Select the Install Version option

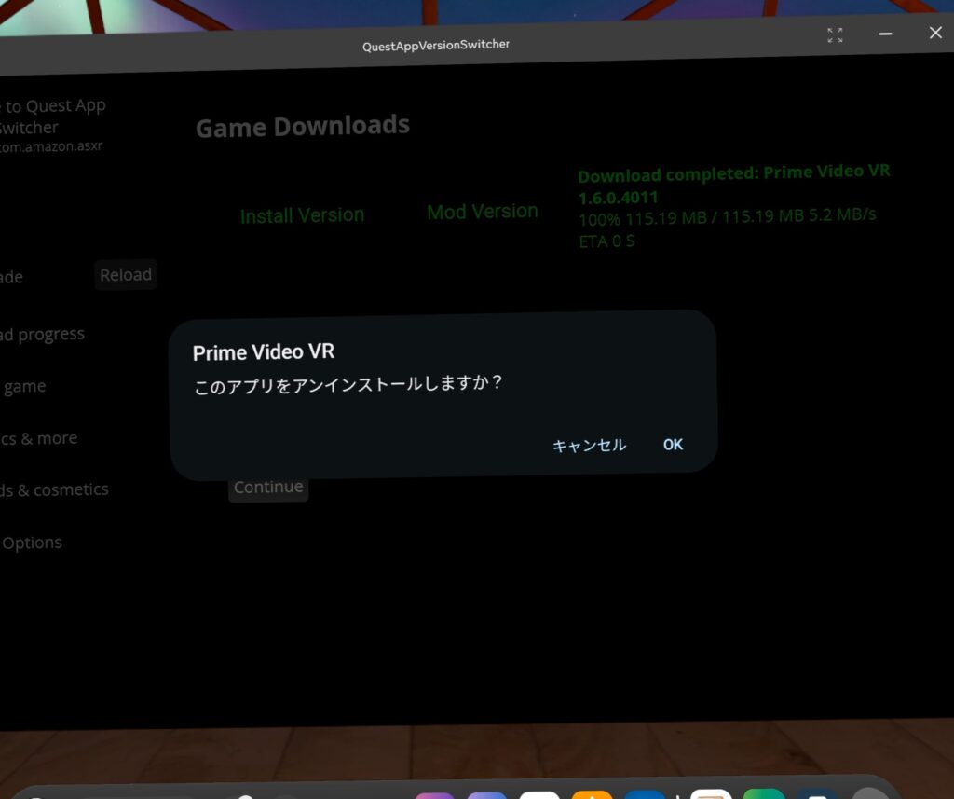tap(303, 215)
